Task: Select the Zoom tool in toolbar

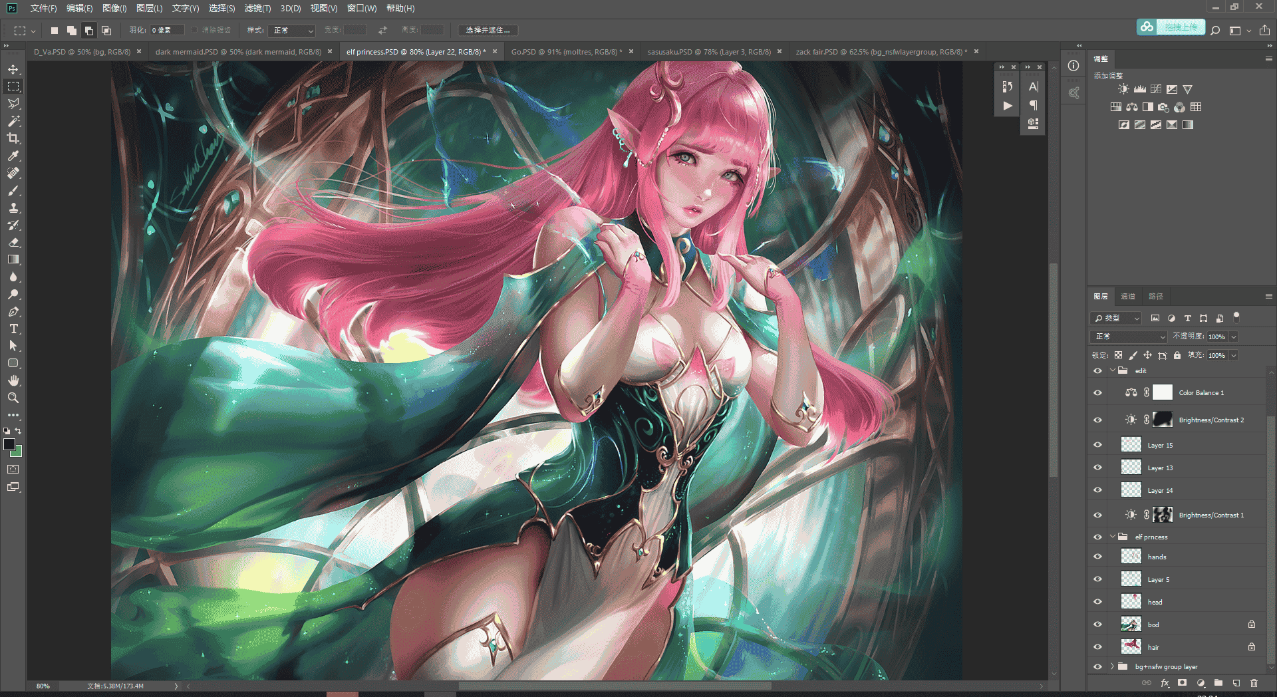Action: pos(13,398)
